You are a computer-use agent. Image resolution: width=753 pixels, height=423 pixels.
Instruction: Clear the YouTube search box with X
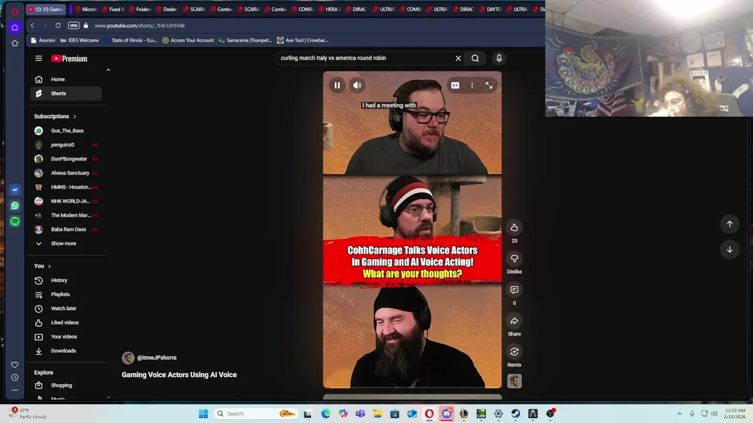click(458, 58)
